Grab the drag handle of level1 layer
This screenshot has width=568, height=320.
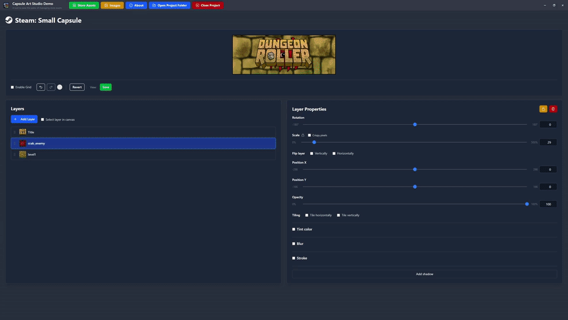[14, 154]
